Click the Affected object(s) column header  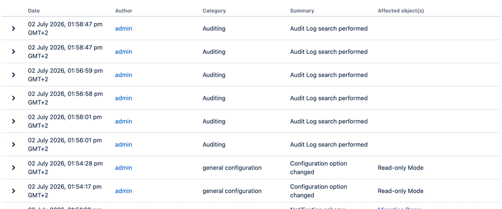[401, 11]
